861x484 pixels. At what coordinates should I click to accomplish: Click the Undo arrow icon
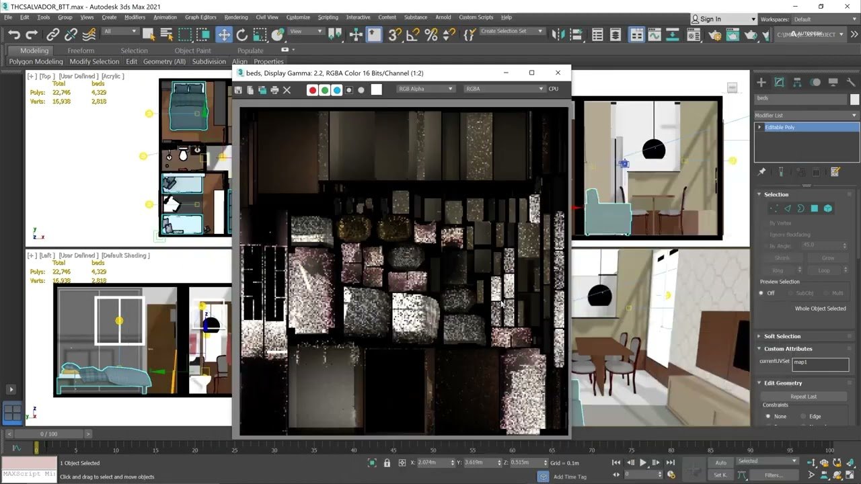14,35
